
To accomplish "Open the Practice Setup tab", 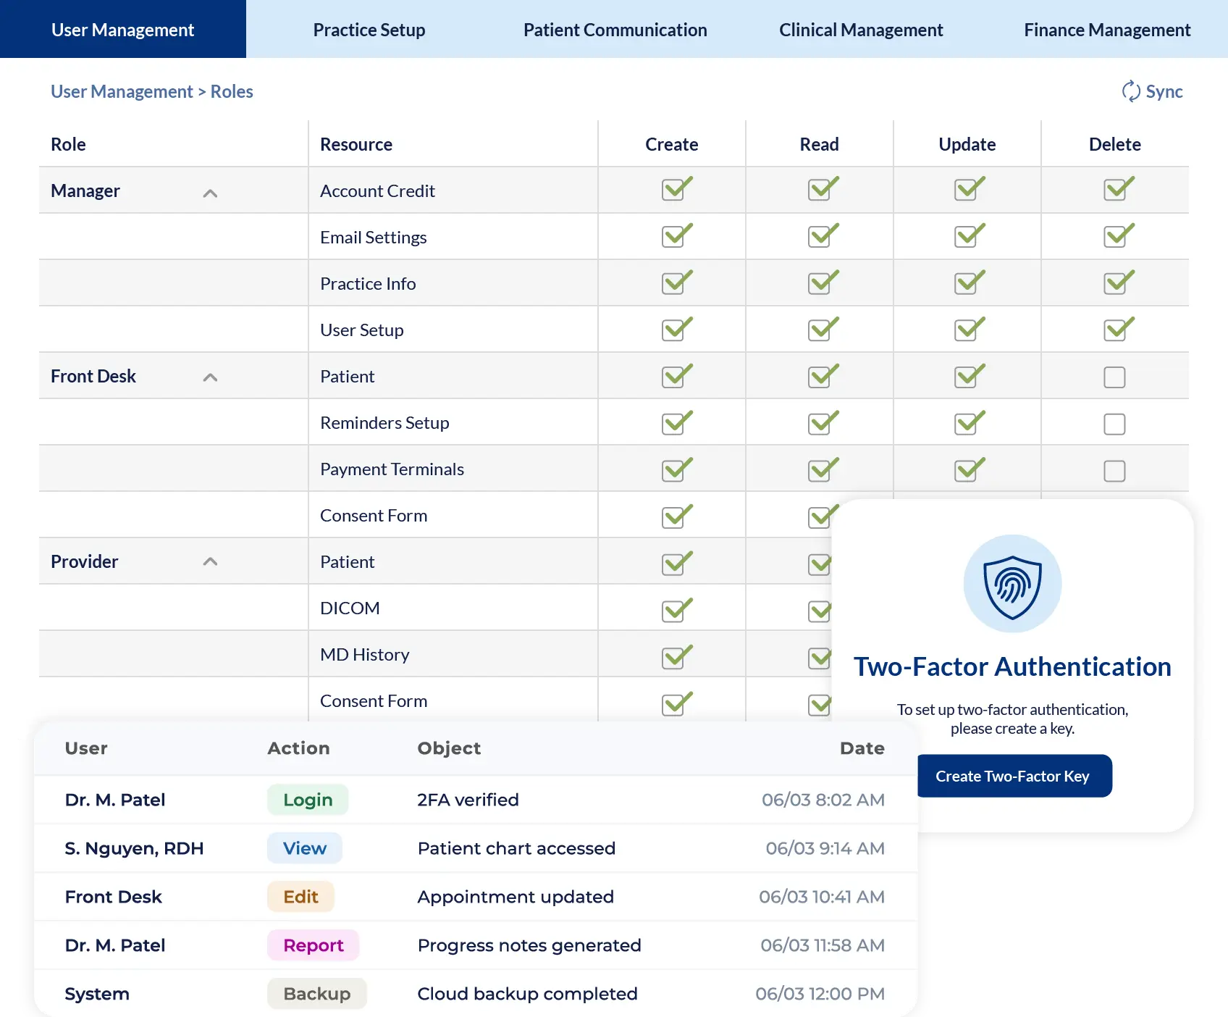I will (369, 29).
